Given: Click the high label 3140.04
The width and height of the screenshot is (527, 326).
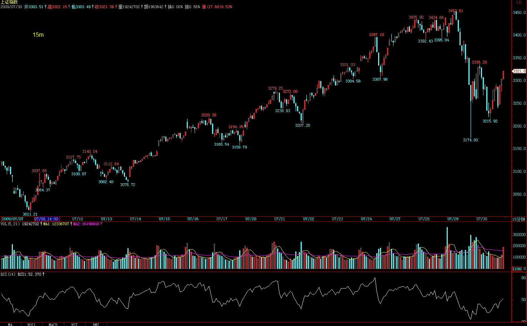Looking at the screenshot, I should tap(90, 151).
